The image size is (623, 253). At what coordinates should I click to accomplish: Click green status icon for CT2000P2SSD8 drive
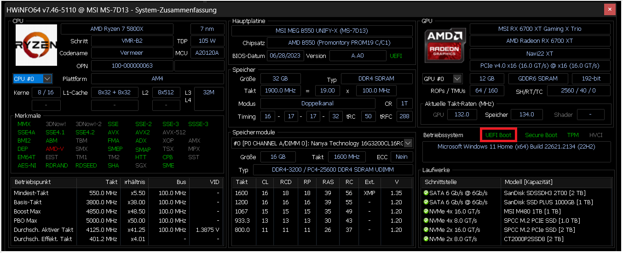coord(426,239)
